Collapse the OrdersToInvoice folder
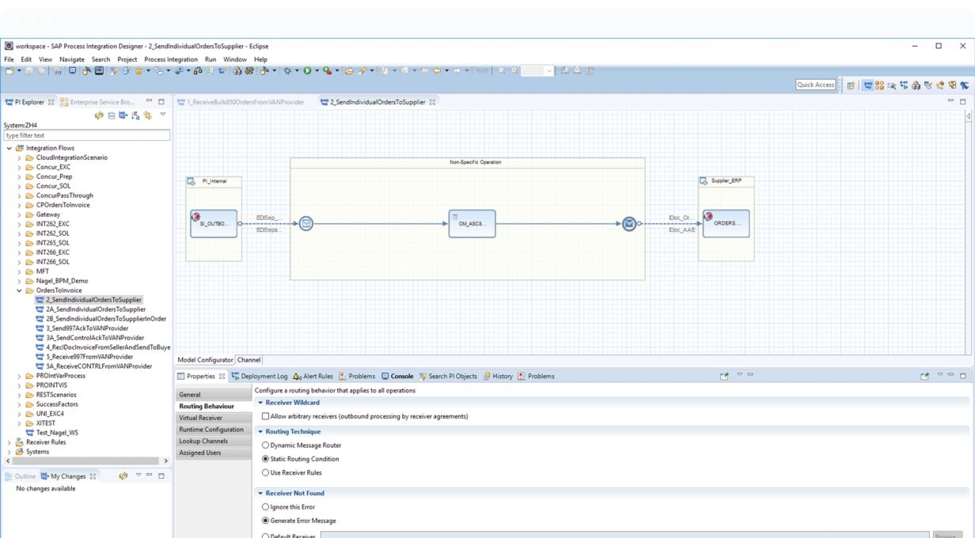Viewport: 975px width, 538px height. pos(20,290)
